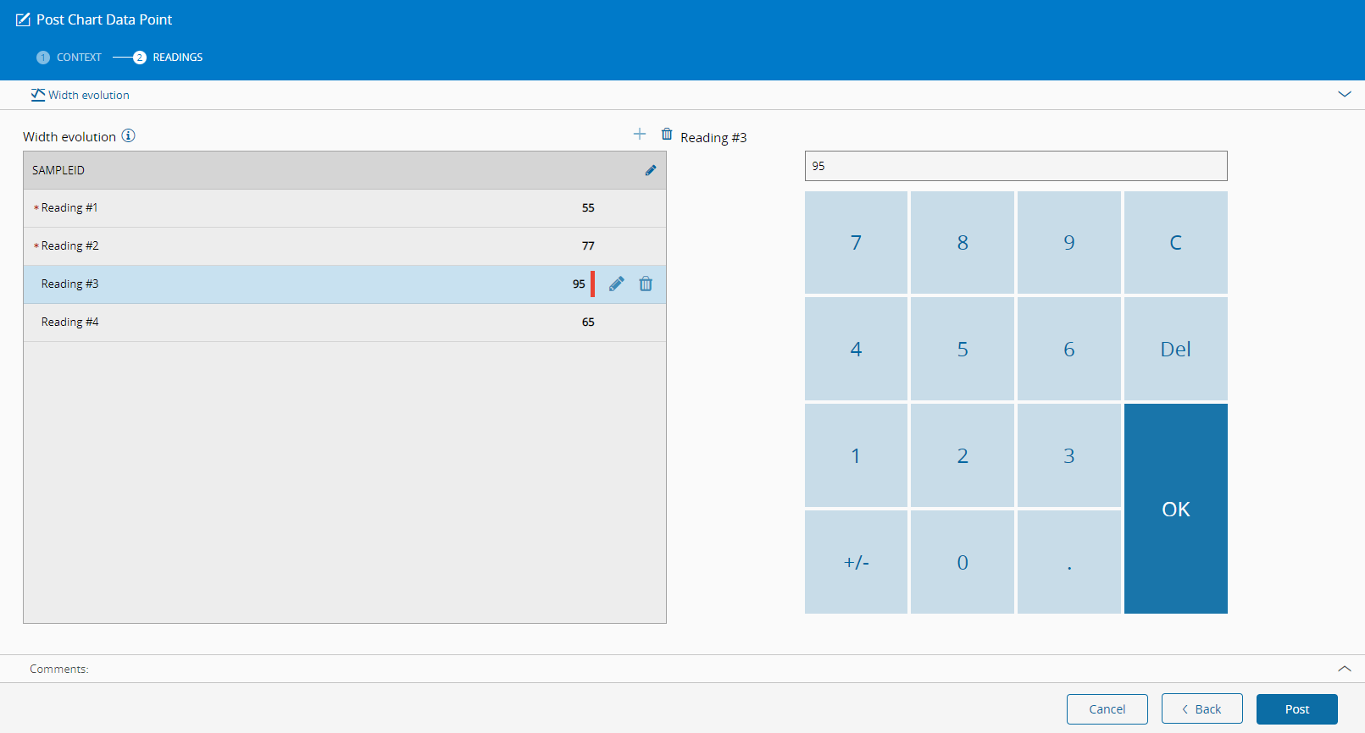
Task: Click the plus icon to add a reading
Action: pyautogui.click(x=640, y=134)
